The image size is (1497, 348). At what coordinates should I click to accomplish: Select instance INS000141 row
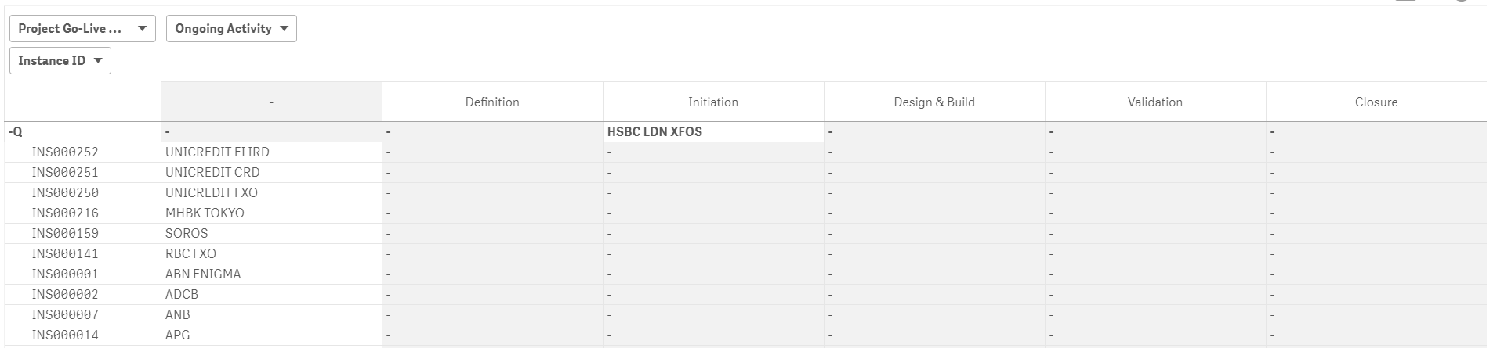(65, 254)
